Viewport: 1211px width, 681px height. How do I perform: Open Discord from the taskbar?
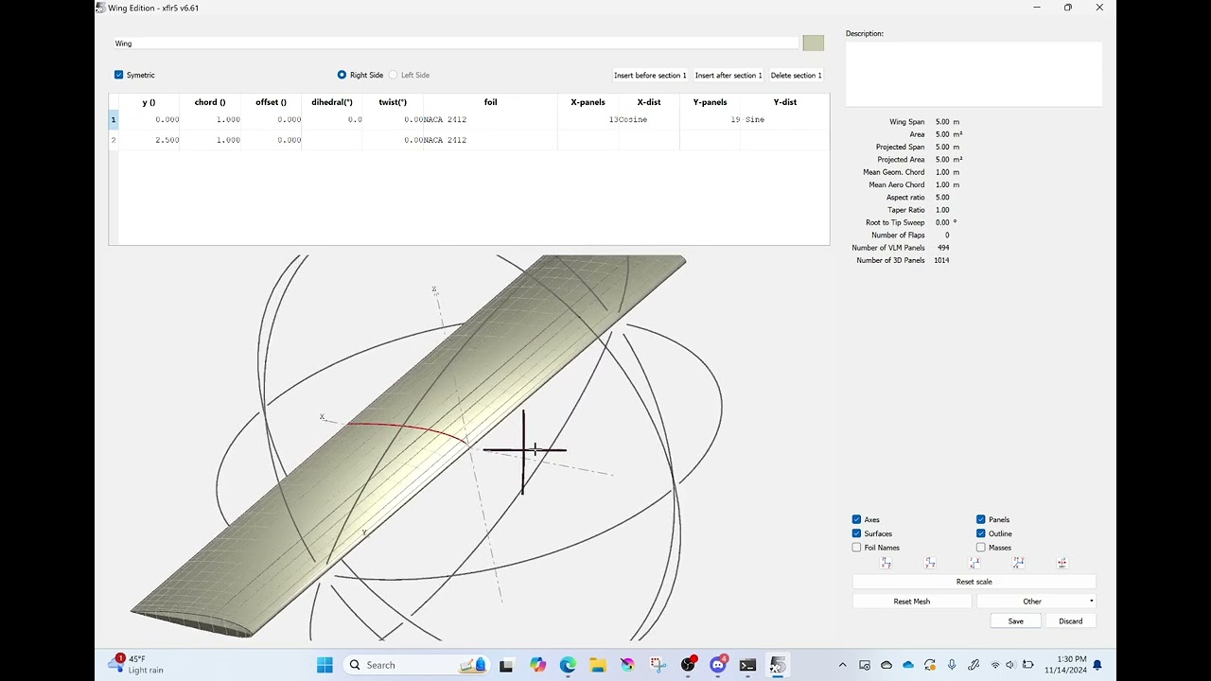click(x=719, y=665)
